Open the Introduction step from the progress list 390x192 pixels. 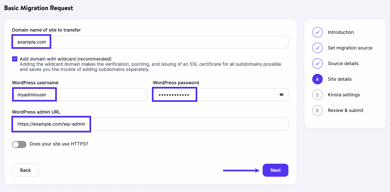(341, 32)
